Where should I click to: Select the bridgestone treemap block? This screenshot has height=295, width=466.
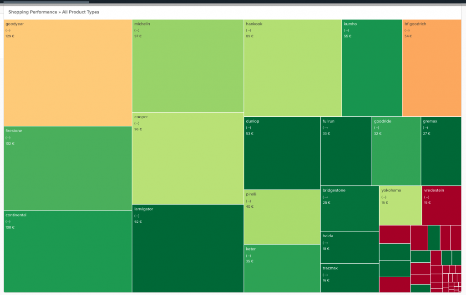[350, 209]
